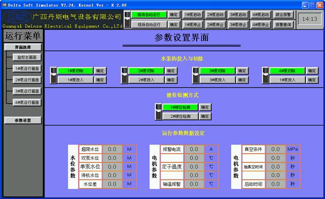Flip the 4#泵 selector switch icon

(265, 75)
